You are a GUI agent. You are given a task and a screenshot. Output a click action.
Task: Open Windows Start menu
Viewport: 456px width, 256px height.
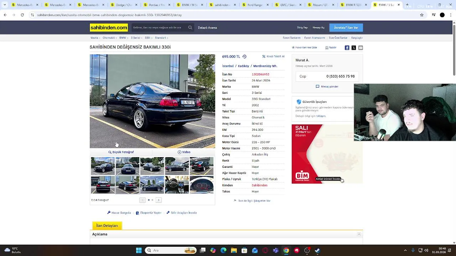click(139, 250)
